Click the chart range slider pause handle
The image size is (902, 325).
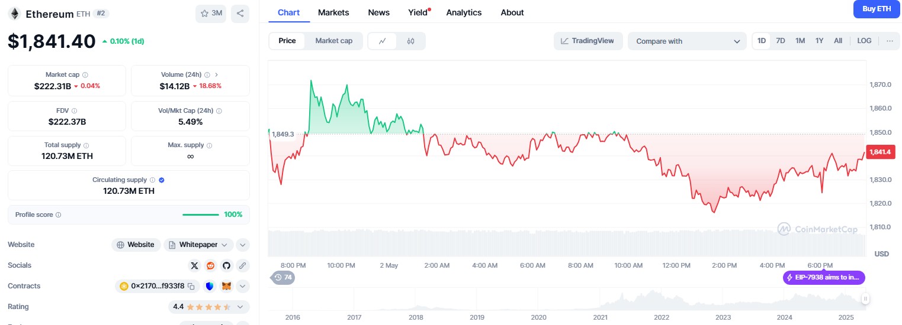pos(865,299)
